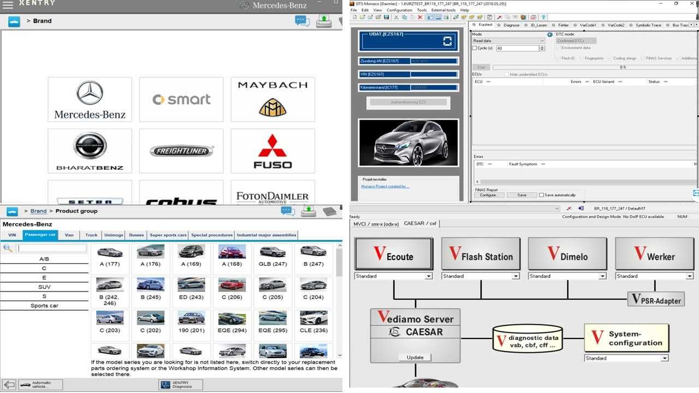This screenshot has width=699, height=393.
Task: Choose the Maybach brand tile
Action: 273,99
